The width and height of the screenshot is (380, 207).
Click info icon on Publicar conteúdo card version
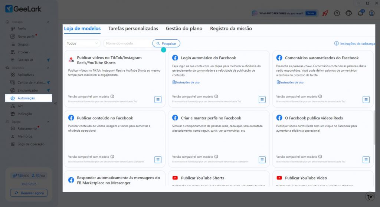112,157
